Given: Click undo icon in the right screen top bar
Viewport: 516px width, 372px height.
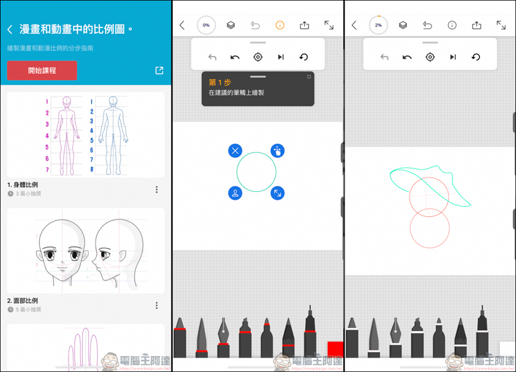Looking at the screenshot, I should 427,25.
